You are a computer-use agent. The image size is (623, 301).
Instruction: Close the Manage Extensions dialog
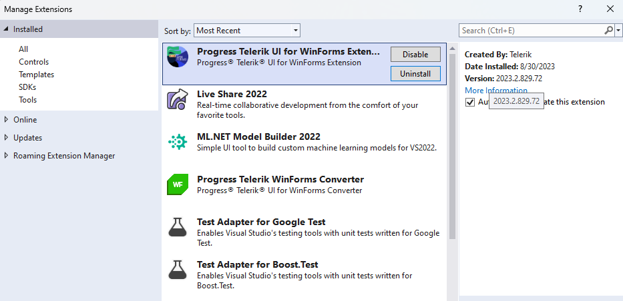click(x=610, y=9)
